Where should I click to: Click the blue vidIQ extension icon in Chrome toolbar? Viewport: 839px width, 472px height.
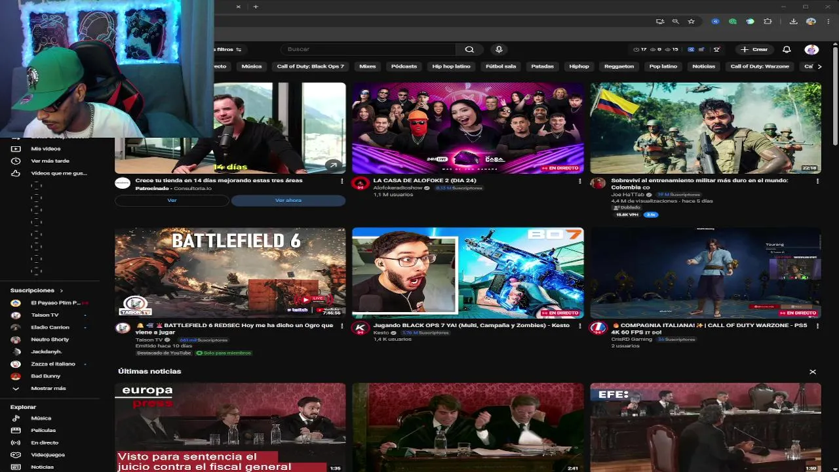click(x=716, y=22)
